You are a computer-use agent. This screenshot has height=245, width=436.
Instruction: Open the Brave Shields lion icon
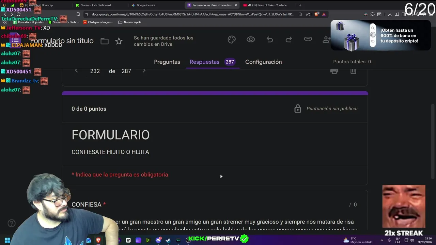316,14
